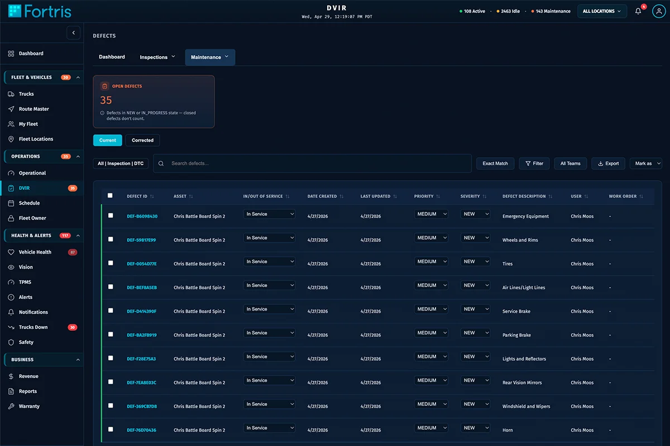Open the In Service dropdown for Emergency Equipment
The width and height of the screenshot is (670, 446).
[x=269, y=214]
